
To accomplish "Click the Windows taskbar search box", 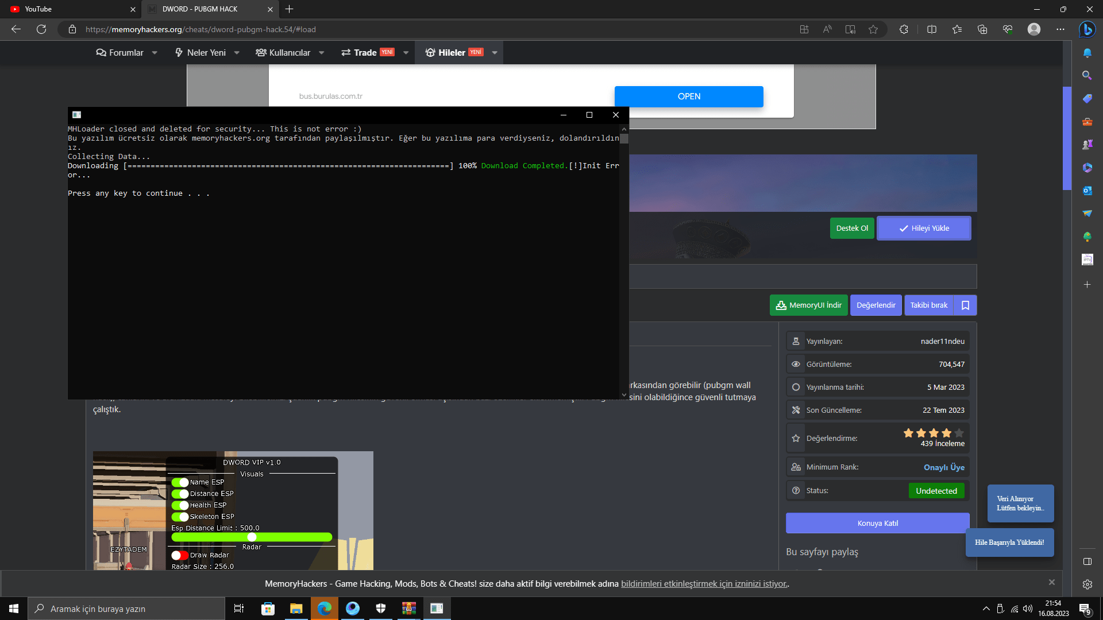I will pos(126,609).
